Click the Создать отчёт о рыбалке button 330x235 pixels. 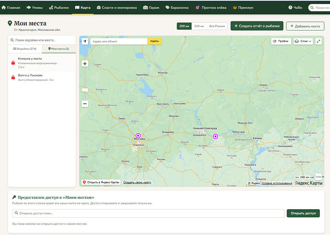pos(257,26)
